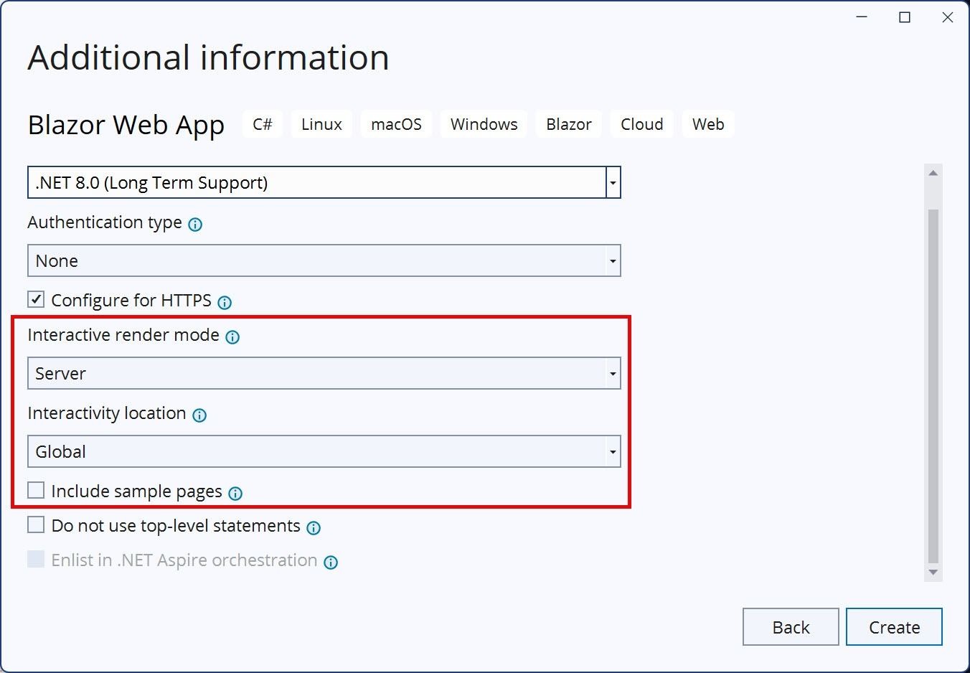Show info for Interactivity location
The image size is (970, 673).
[199, 415]
